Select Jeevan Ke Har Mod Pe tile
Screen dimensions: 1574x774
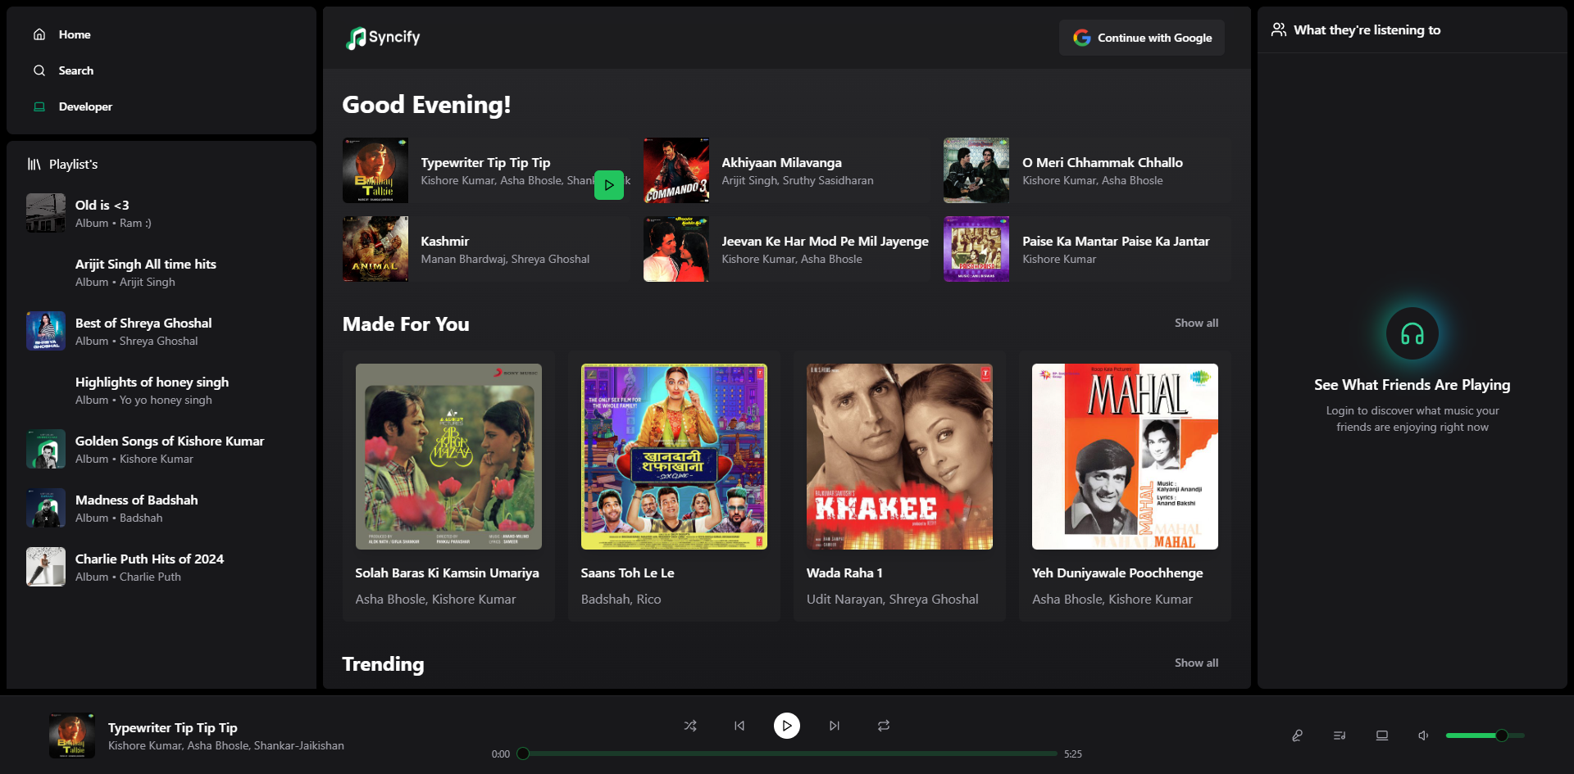(x=786, y=249)
